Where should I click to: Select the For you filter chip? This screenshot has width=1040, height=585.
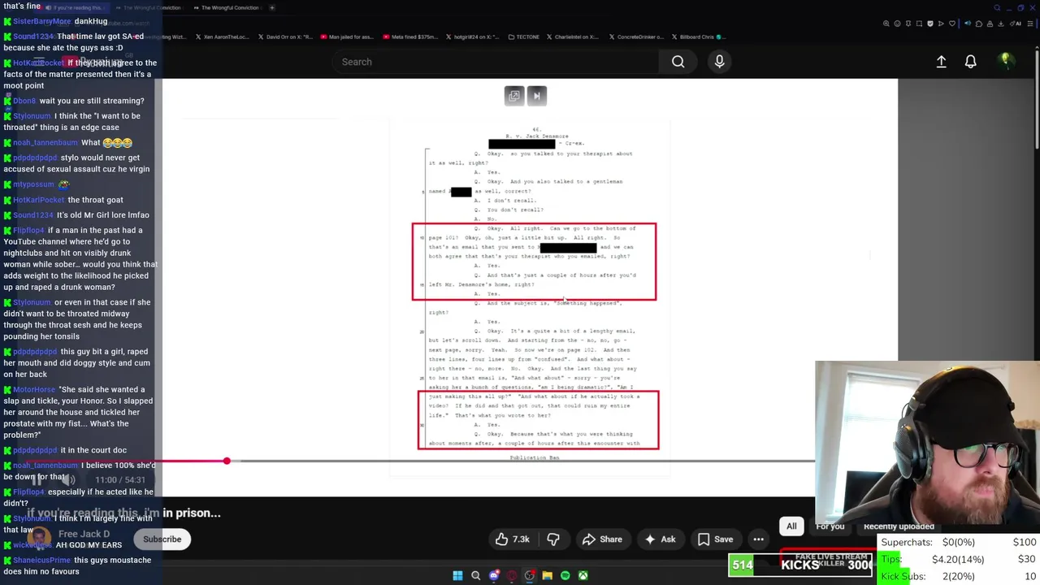[x=830, y=526]
